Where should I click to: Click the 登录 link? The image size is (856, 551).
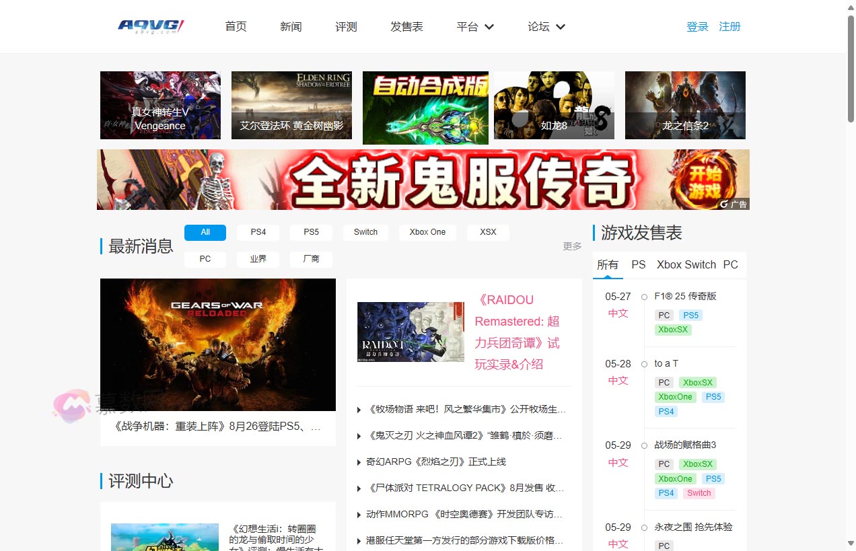(697, 27)
